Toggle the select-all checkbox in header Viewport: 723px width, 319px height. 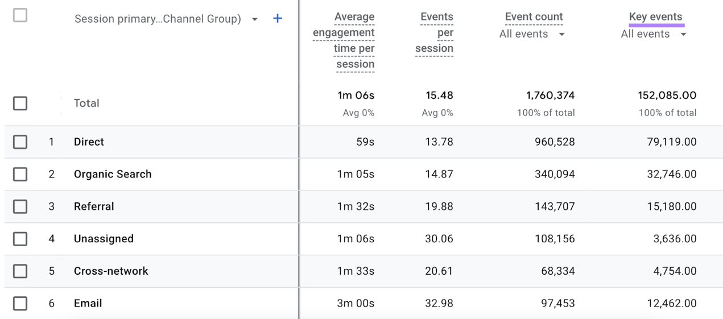(x=20, y=15)
